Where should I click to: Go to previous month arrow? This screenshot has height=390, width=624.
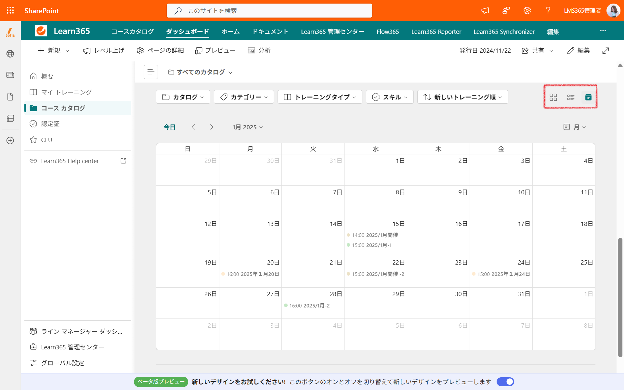pos(194,127)
